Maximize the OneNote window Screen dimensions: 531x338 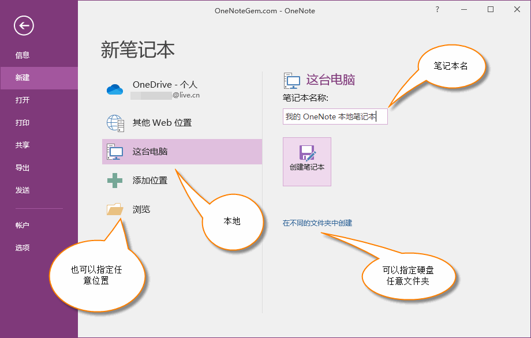491,9
